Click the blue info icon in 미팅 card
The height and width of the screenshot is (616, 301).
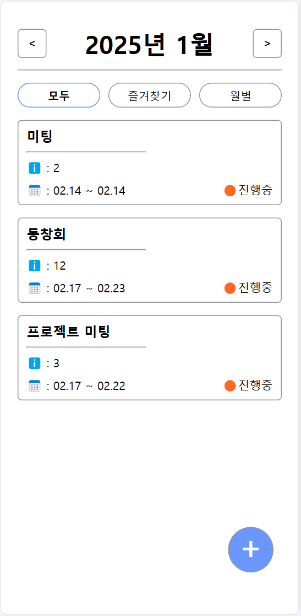pyautogui.click(x=35, y=168)
